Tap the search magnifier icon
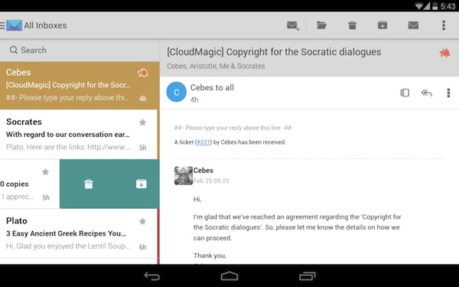 [x=14, y=50]
